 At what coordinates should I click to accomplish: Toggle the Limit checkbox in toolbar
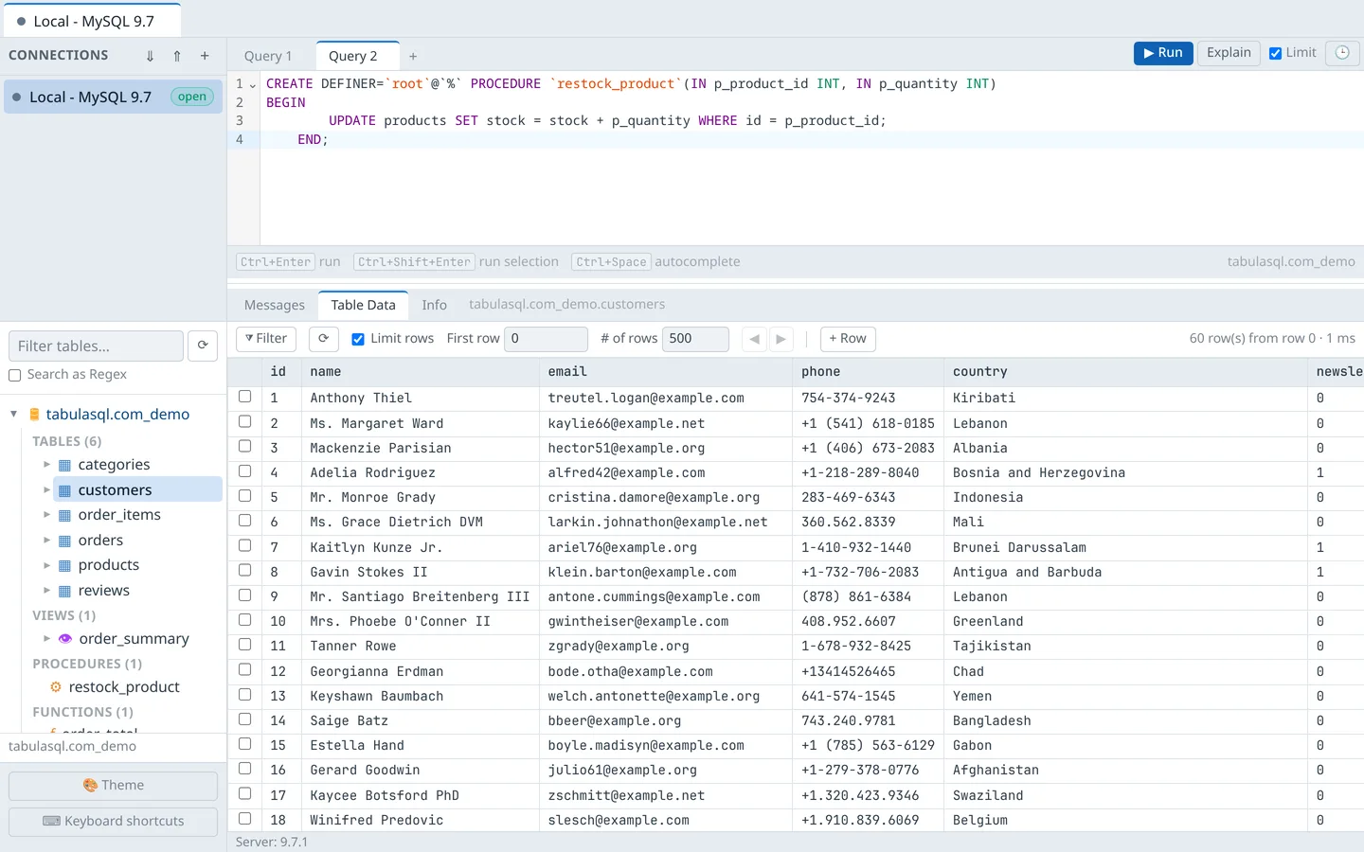pyautogui.click(x=1276, y=53)
